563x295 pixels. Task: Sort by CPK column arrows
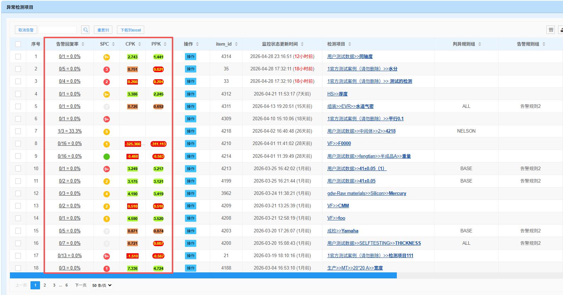tap(140, 44)
